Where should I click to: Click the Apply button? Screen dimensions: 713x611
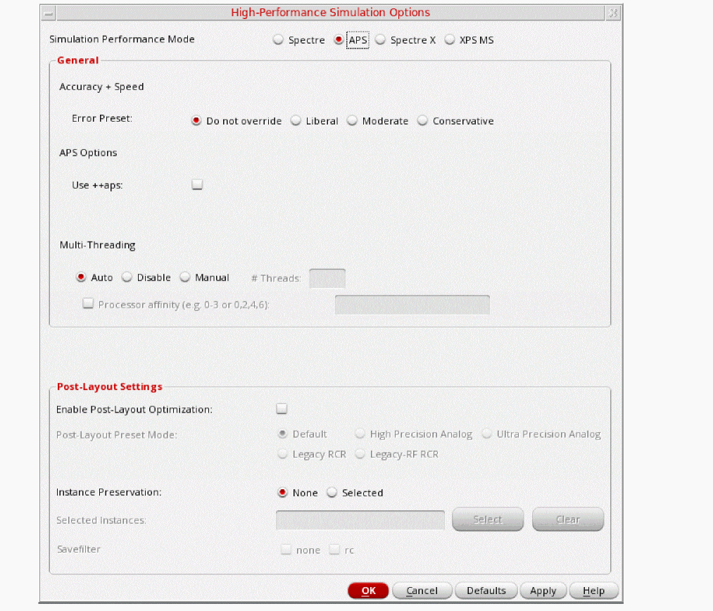pos(543,591)
